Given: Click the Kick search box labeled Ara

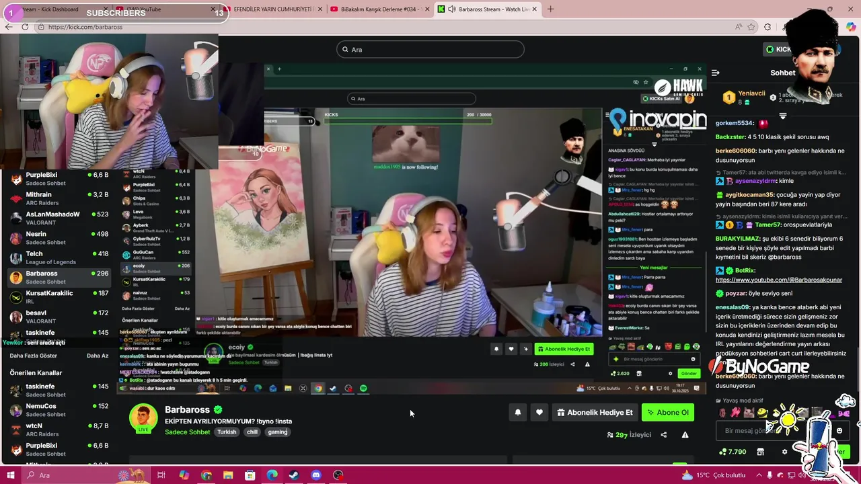Looking at the screenshot, I should click(x=430, y=49).
